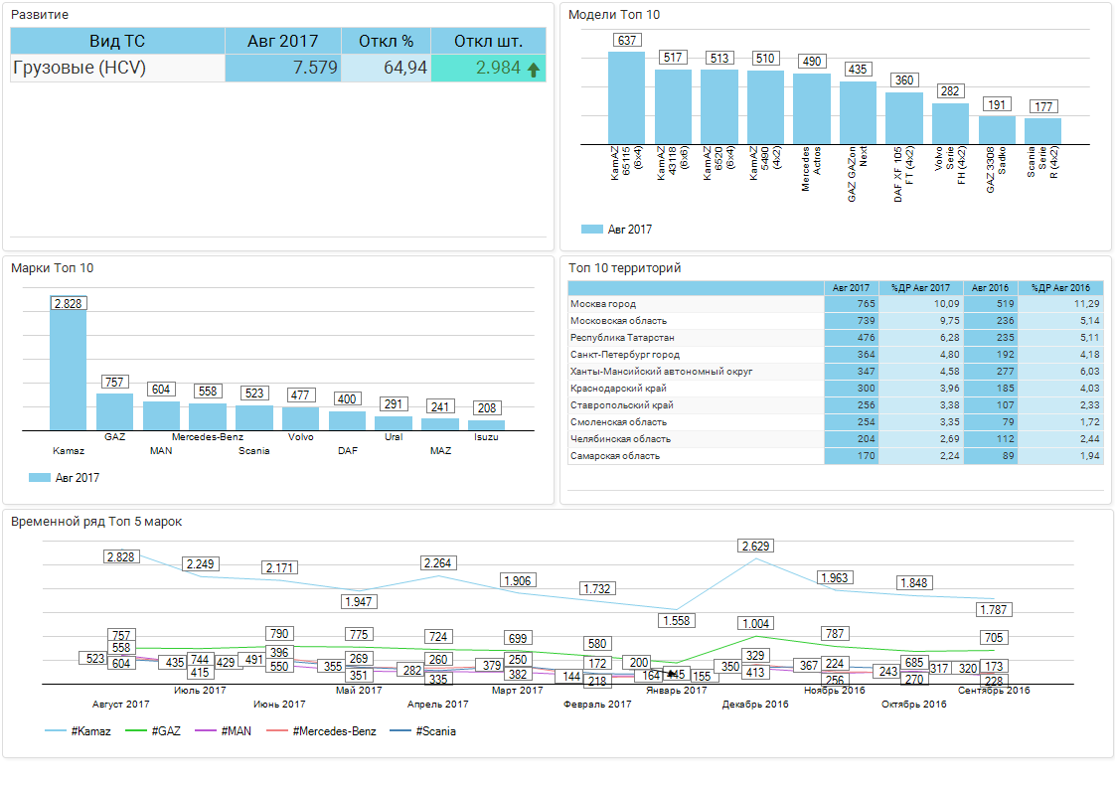Select the Авг 2017 header in Развитие table

point(283,42)
